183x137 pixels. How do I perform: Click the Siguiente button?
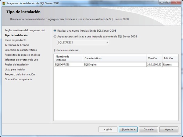point(128,129)
